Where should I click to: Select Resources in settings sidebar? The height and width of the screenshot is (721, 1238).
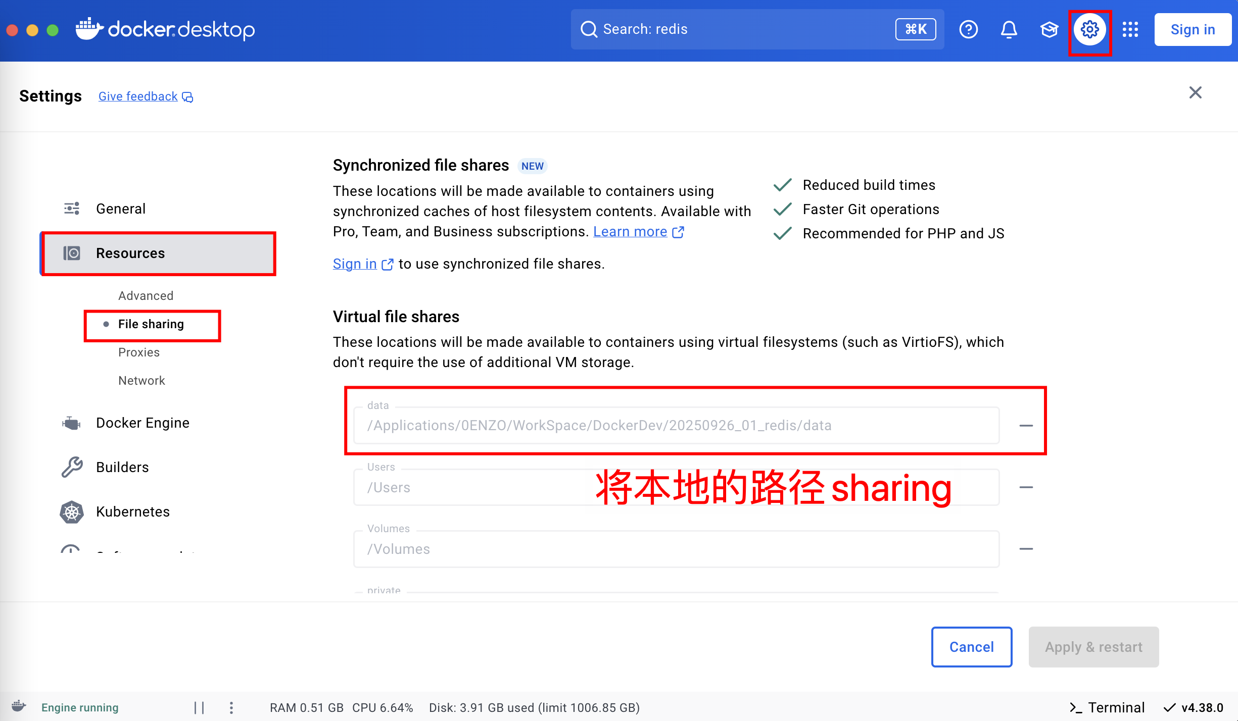pyautogui.click(x=158, y=253)
